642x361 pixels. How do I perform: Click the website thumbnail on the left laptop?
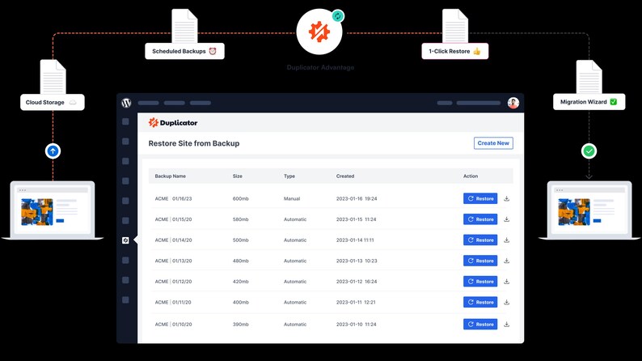(37, 212)
